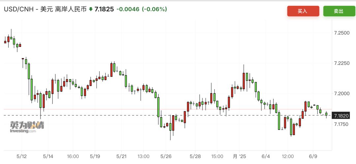Click the green 卖出 (sell) button

point(339,11)
